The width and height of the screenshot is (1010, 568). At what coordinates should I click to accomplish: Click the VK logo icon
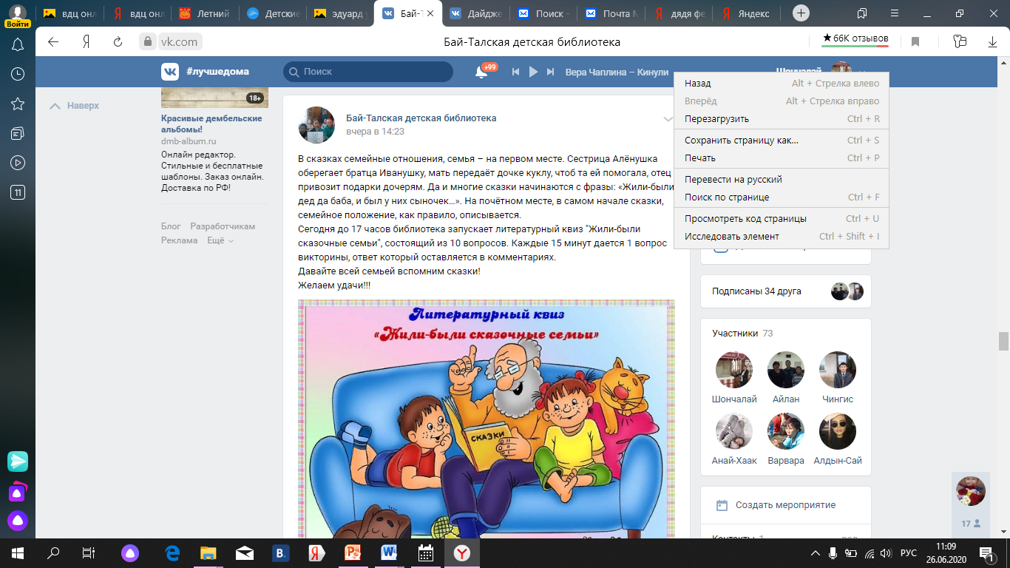(170, 72)
